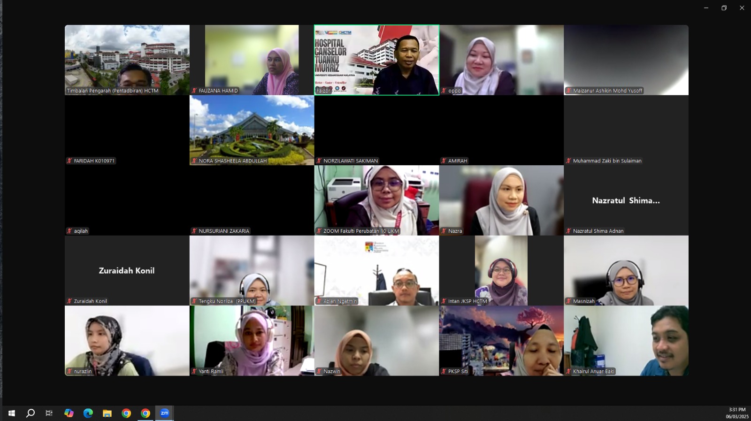Click Khairul Anuar Baki's video tile
Image resolution: width=751 pixels, height=421 pixels.
pyautogui.click(x=626, y=340)
